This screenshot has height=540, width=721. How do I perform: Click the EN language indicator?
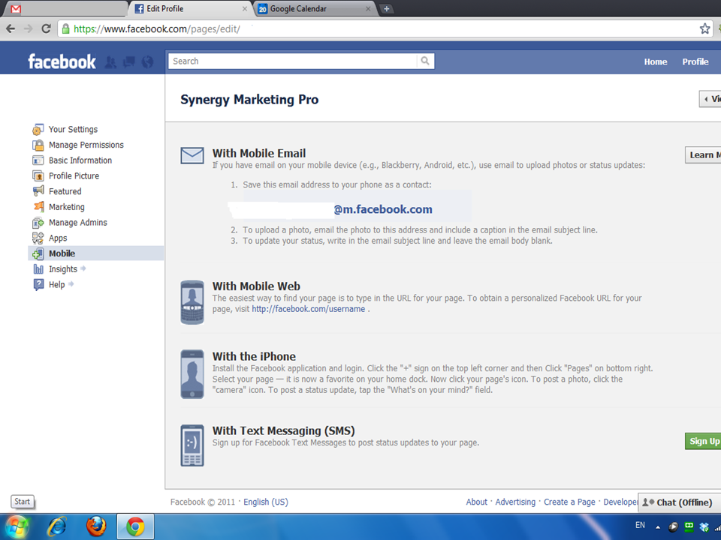[x=640, y=525]
